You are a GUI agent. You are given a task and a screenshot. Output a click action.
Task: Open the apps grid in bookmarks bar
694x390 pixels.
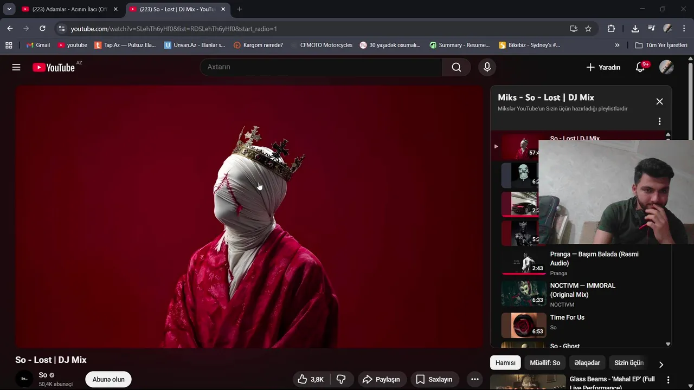[9, 45]
